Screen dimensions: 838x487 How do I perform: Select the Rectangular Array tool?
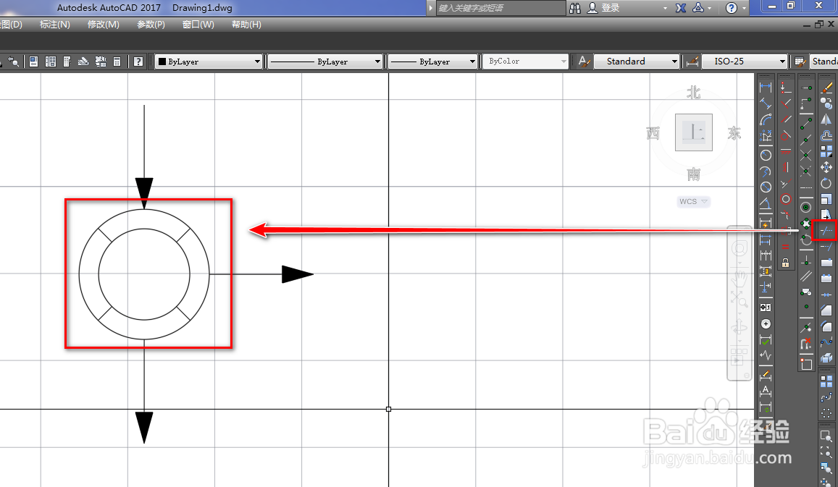click(826, 381)
